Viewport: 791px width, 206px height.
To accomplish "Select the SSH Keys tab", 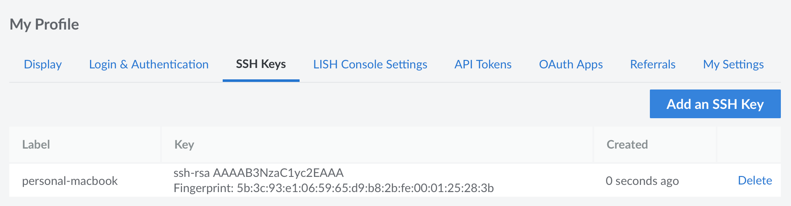I will 261,65.
